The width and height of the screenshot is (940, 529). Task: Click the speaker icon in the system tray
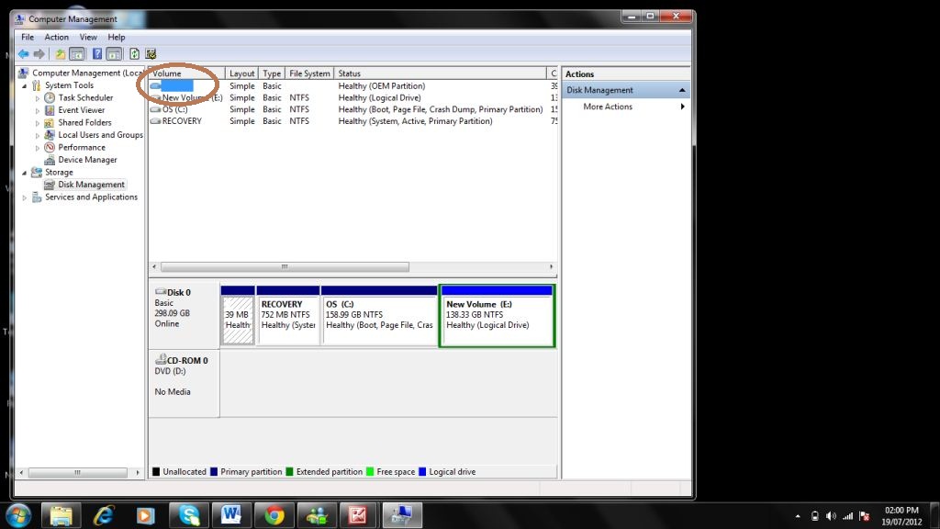[832, 515]
